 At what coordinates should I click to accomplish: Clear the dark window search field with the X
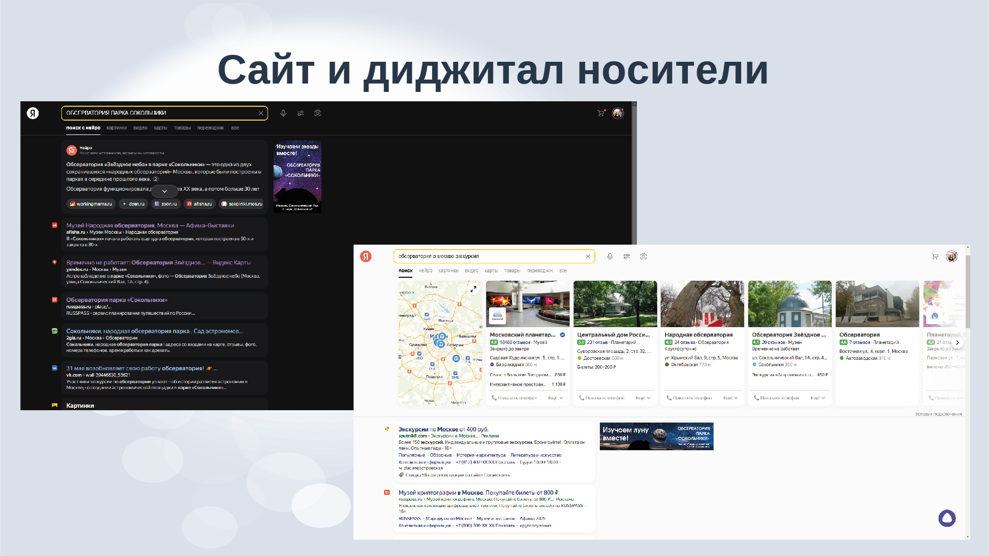coord(261,113)
